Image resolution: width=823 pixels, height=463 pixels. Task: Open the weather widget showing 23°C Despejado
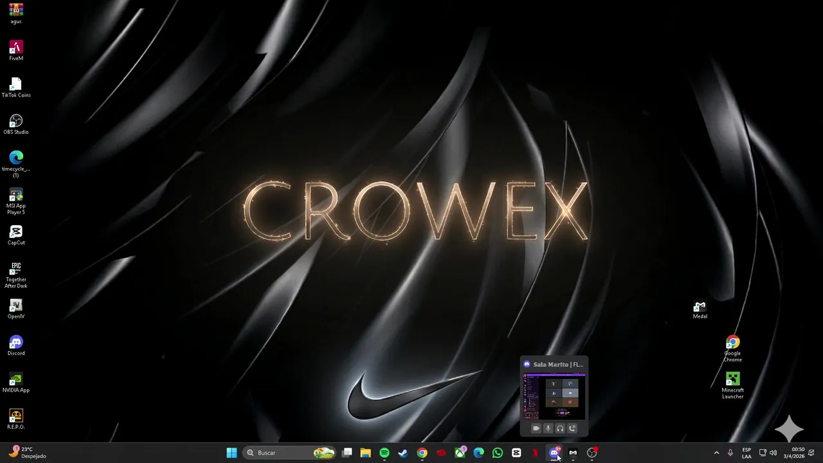(x=28, y=453)
